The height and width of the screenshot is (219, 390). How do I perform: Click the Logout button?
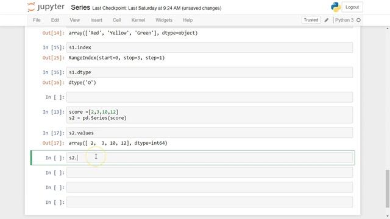(352, 7)
